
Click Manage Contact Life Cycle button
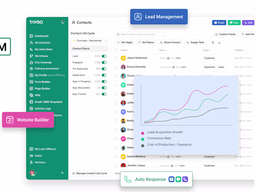click(90, 173)
